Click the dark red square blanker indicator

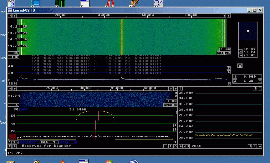13,137
